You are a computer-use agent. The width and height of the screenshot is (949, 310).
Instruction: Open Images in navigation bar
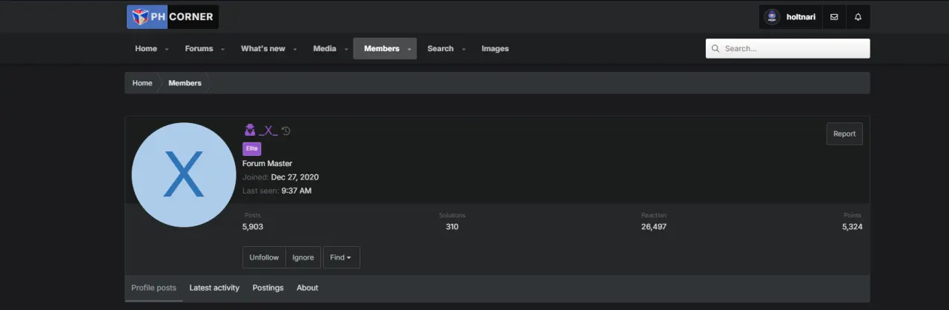click(x=495, y=48)
